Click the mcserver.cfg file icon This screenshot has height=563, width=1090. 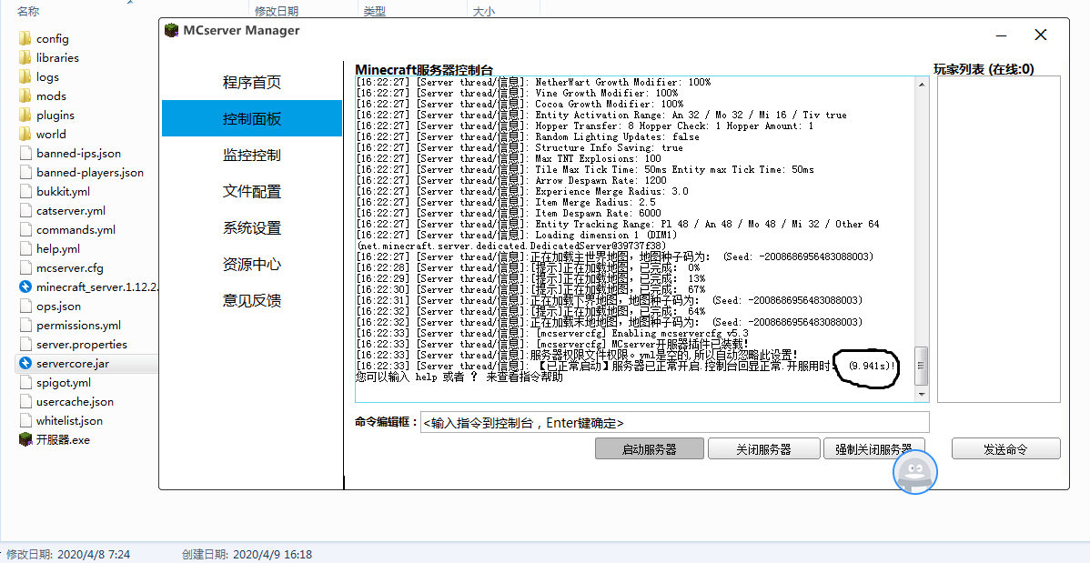point(25,267)
